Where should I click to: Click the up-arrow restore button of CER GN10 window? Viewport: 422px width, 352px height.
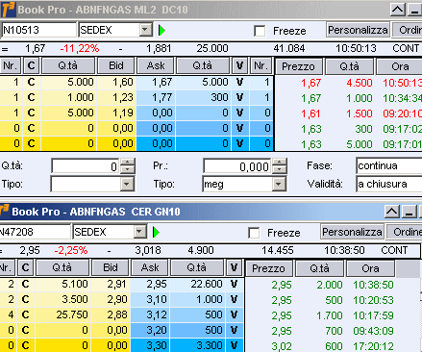(392, 212)
